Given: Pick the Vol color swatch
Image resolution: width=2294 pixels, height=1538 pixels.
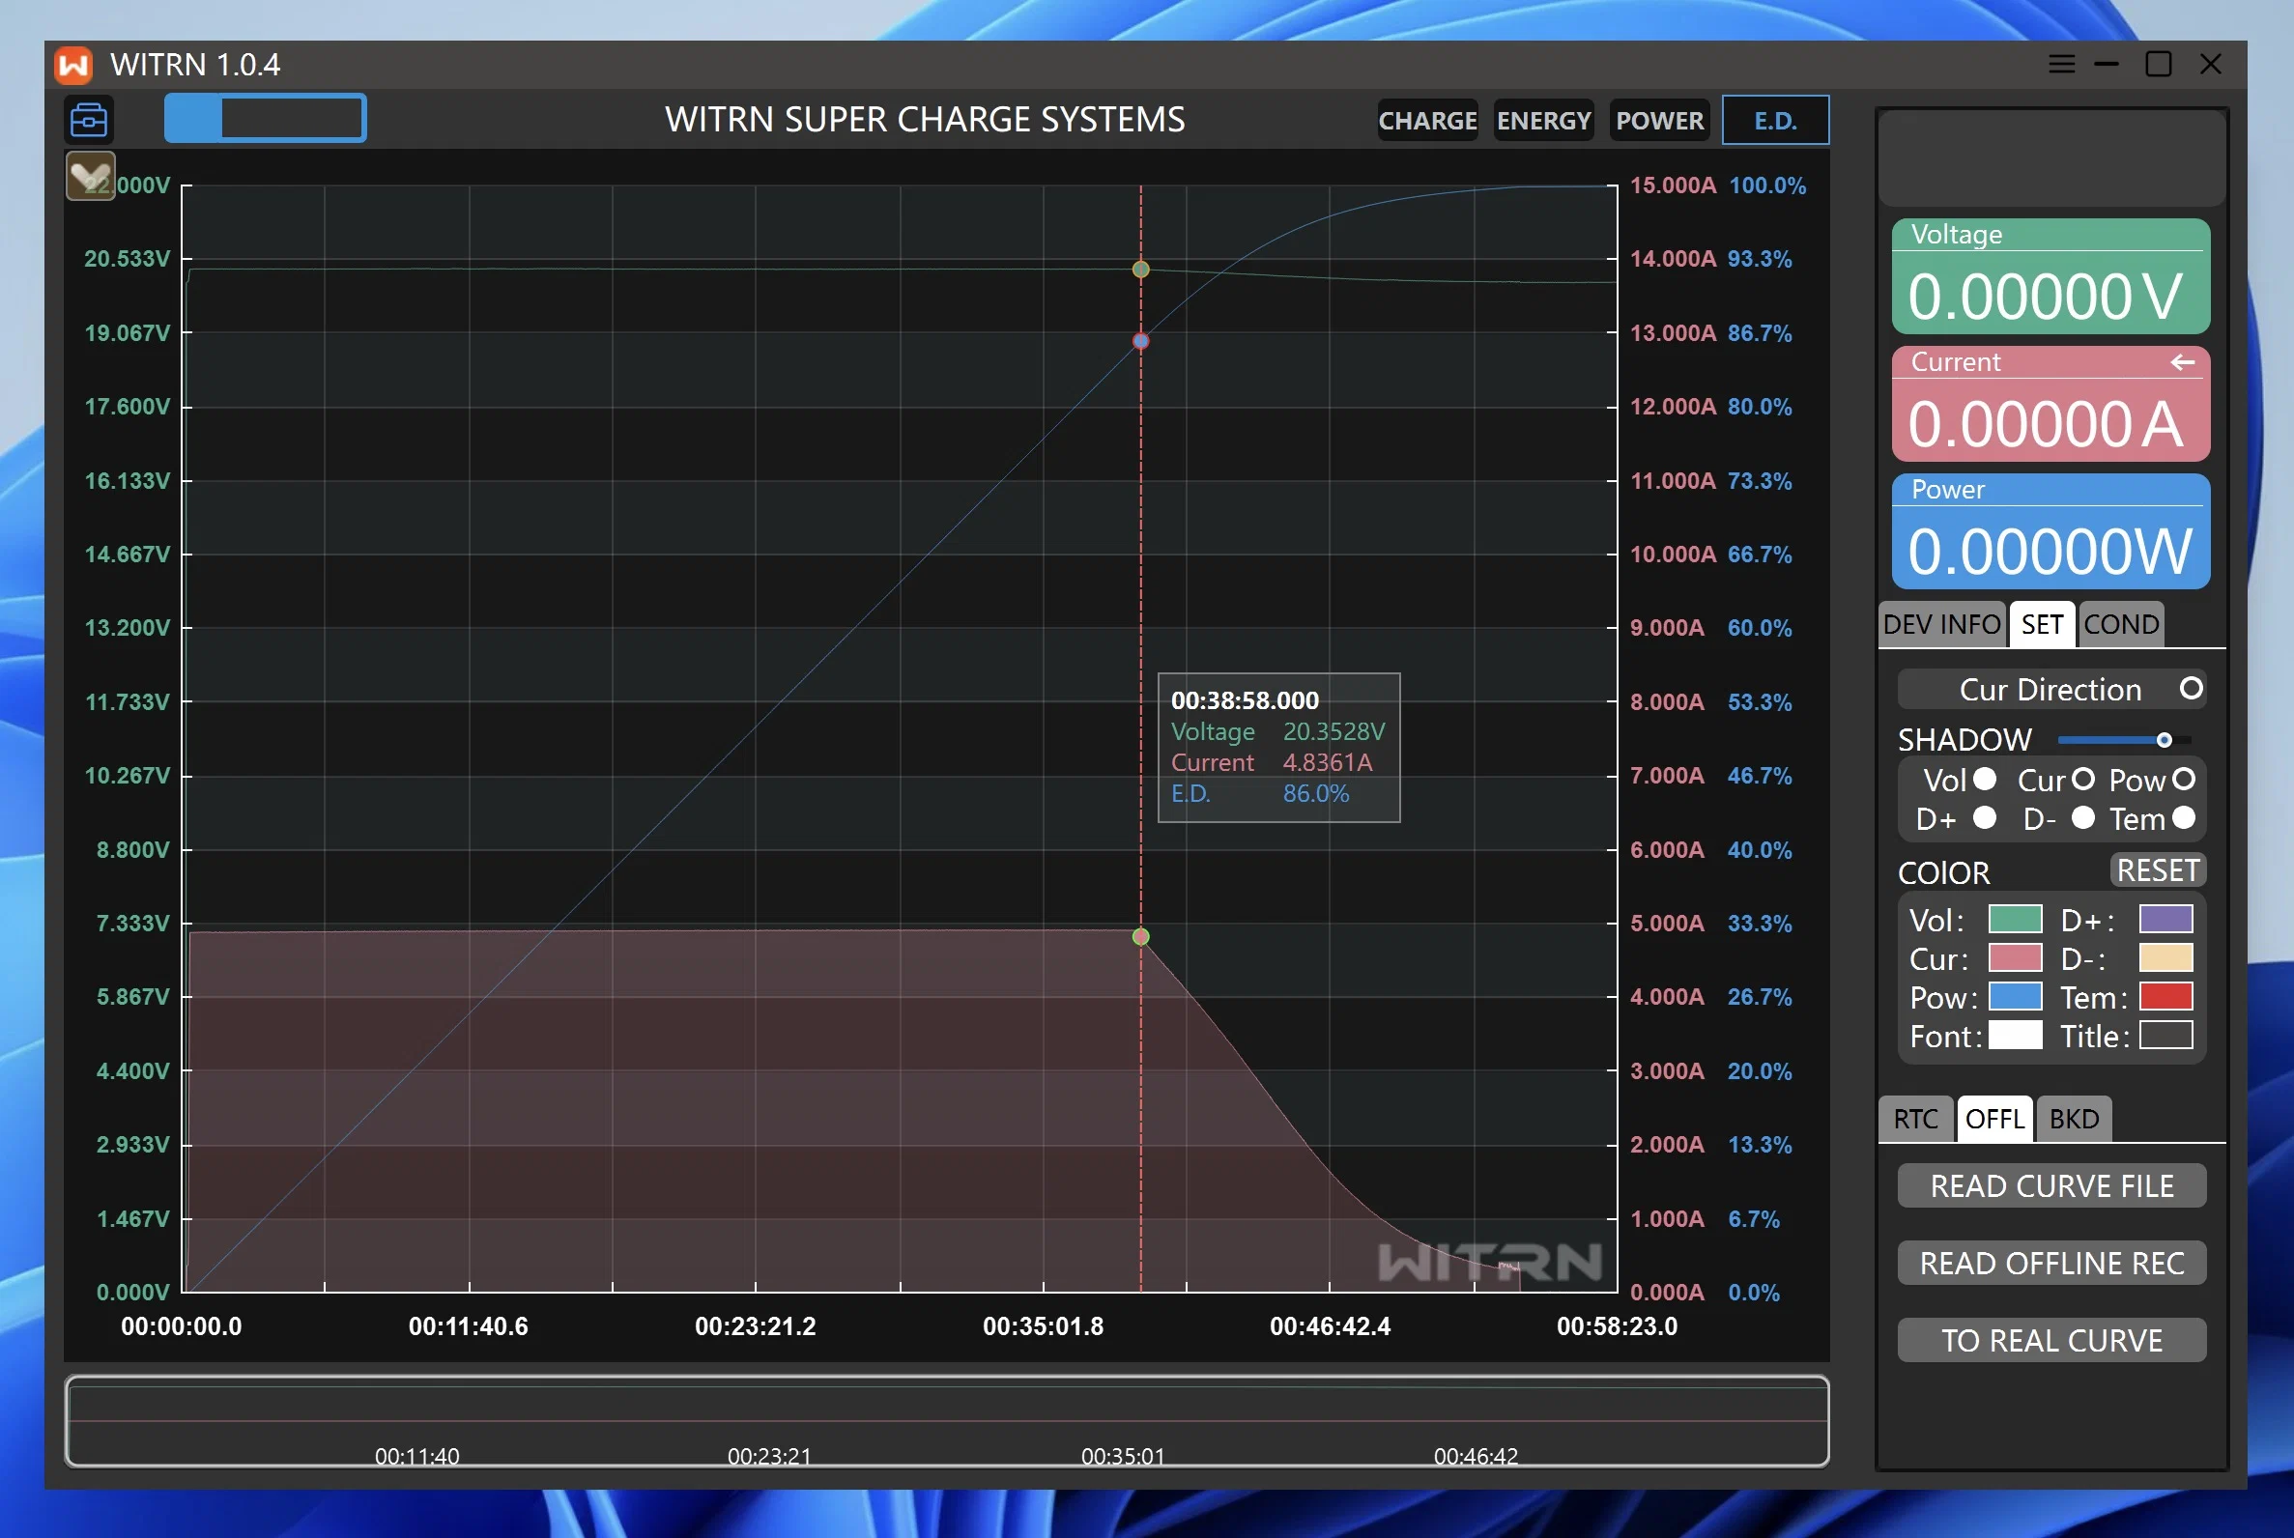Looking at the screenshot, I should click(2016, 919).
